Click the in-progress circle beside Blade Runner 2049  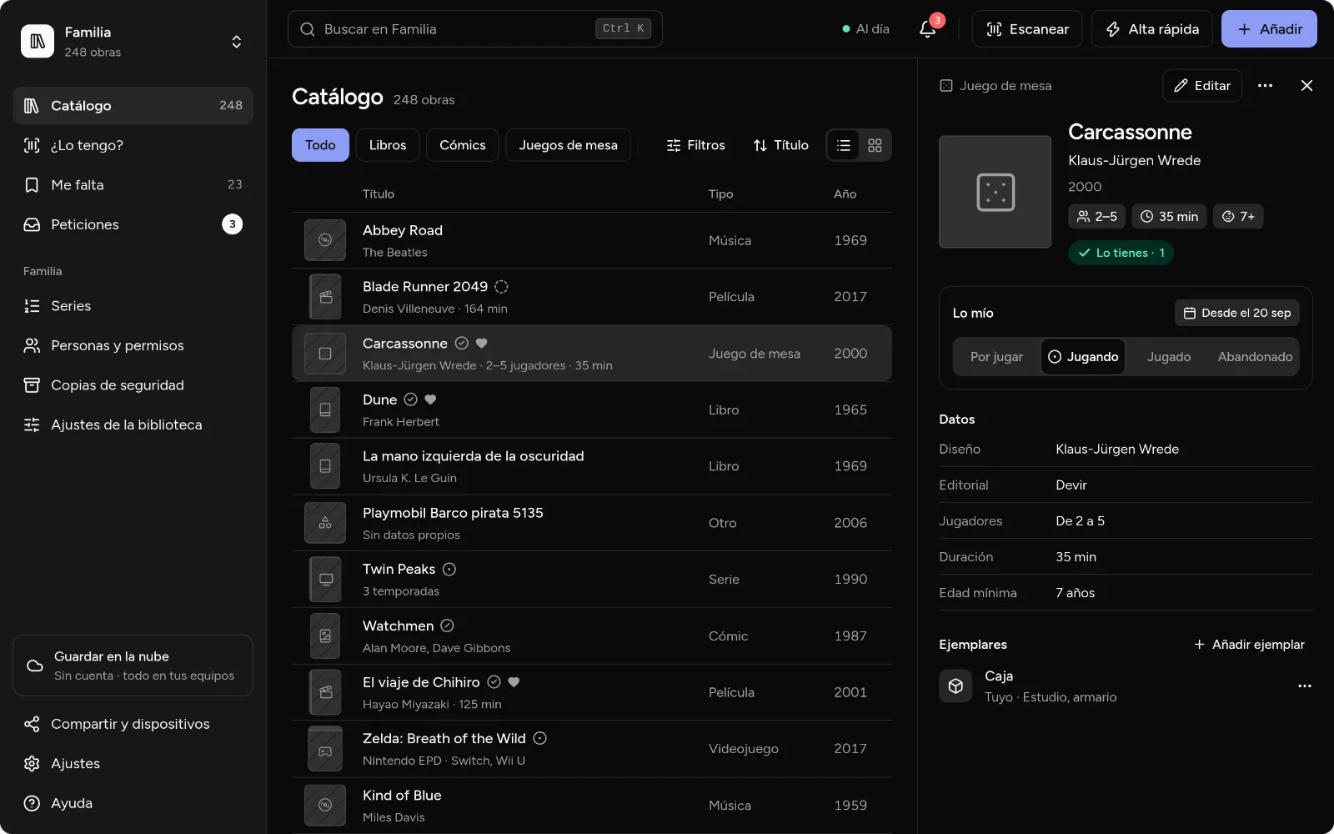coord(501,287)
